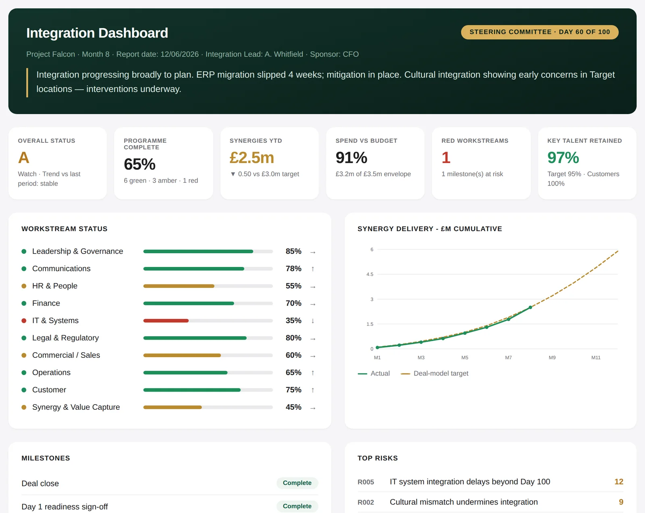Image resolution: width=645 pixels, height=513 pixels.
Task: Click the Legal & Regulatory workstream name
Action: (x=65, y=338)
